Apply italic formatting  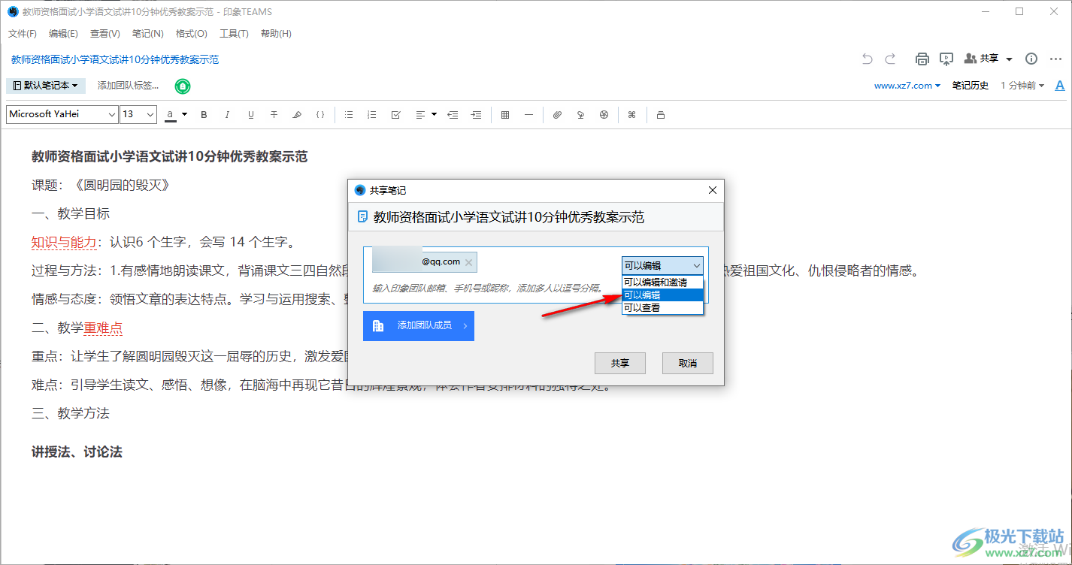coord(227,115)
